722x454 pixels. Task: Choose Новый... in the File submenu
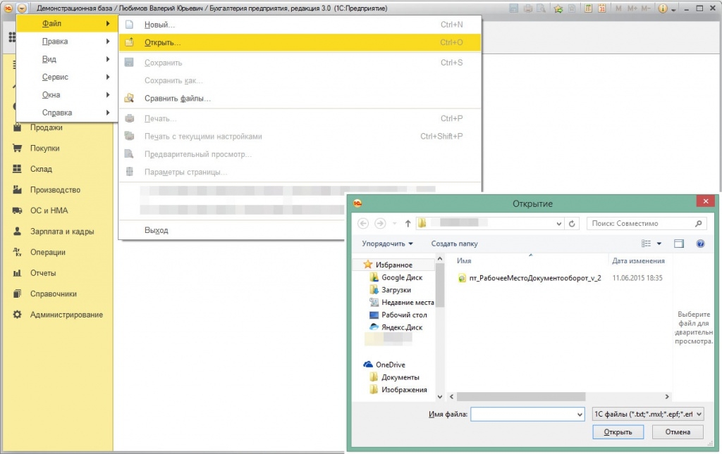300,25
